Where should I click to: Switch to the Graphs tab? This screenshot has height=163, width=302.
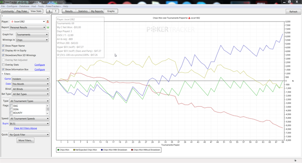(x=111, y=11)
